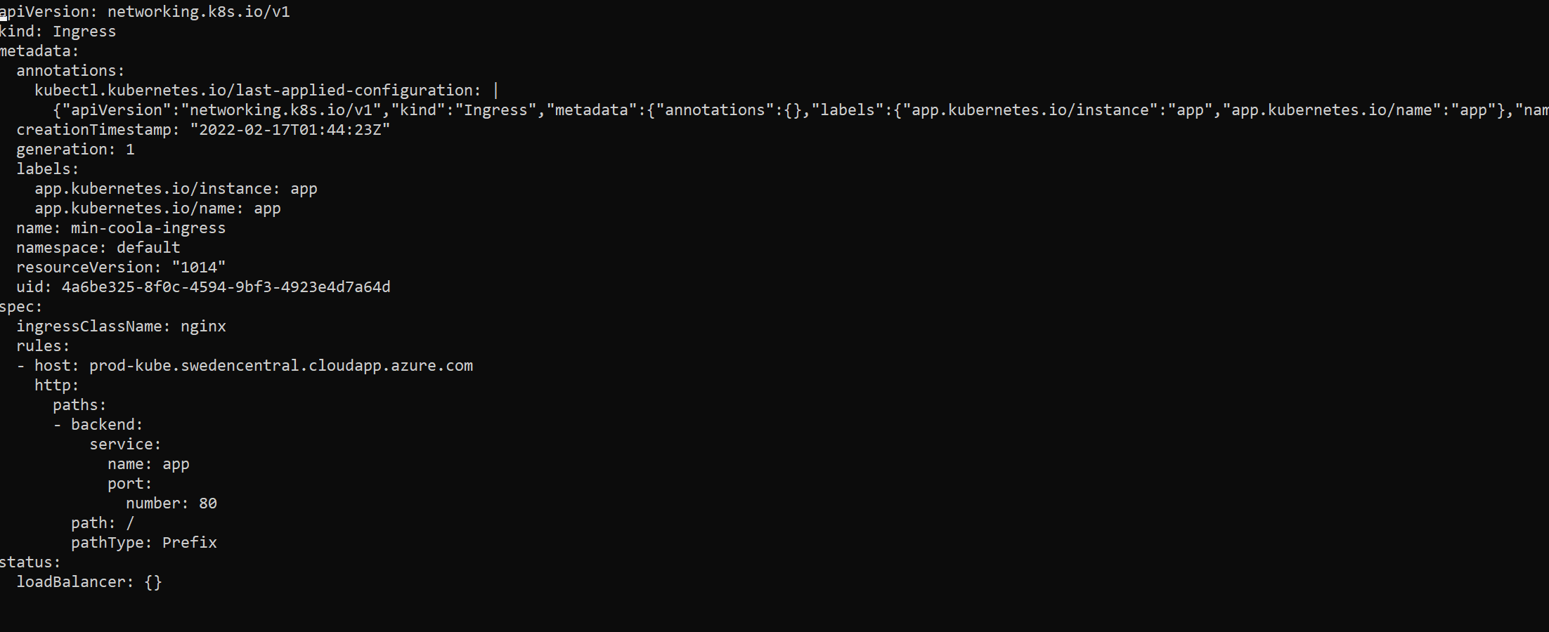Viewport: 1549px width, 632px height.
Task: Click the uid value 4a6be325-8f0c-4594-9bf3-4923e4d7a64d
Action: tap(226, 287)
